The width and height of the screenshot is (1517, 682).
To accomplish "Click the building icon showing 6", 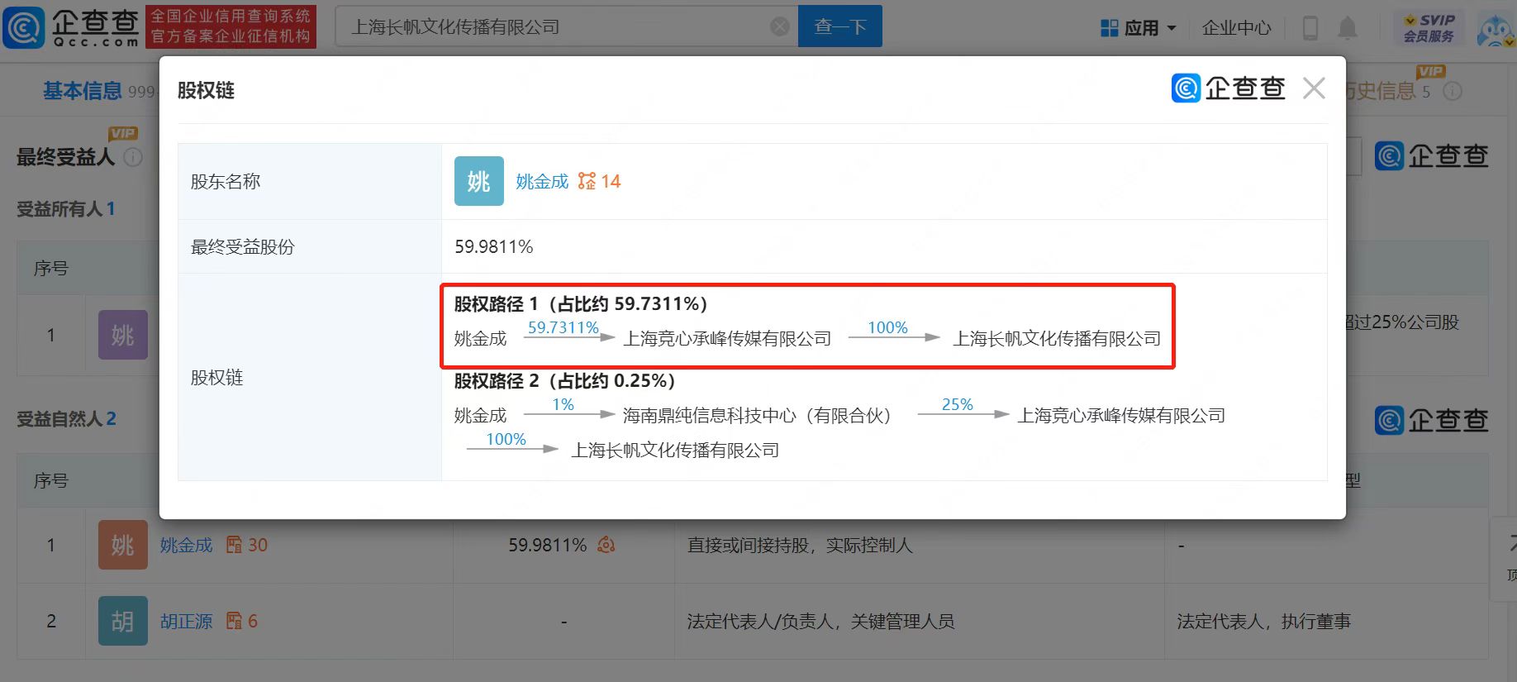I will point(241,622).
